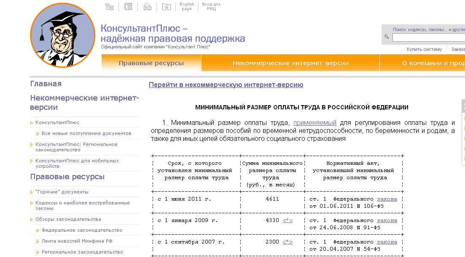The image size is (465, 257).
Task: Open sidebar heading Некоммерческие интернет-версии
Action: click(x=84, y=102)
